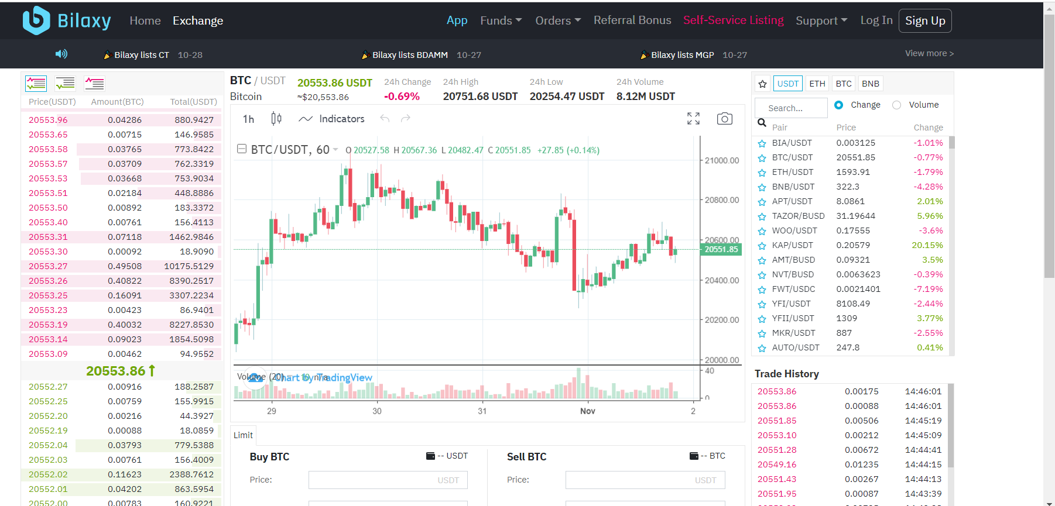The height and width of the screenshot is (506, 1055).
Task: Click buy order price 20552.27
Action: point(48,387)
